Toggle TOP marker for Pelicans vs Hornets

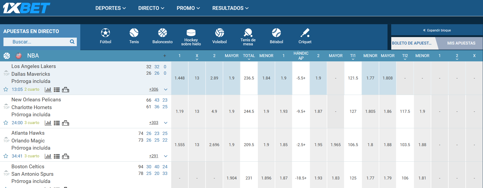click(x=6, y=106)
